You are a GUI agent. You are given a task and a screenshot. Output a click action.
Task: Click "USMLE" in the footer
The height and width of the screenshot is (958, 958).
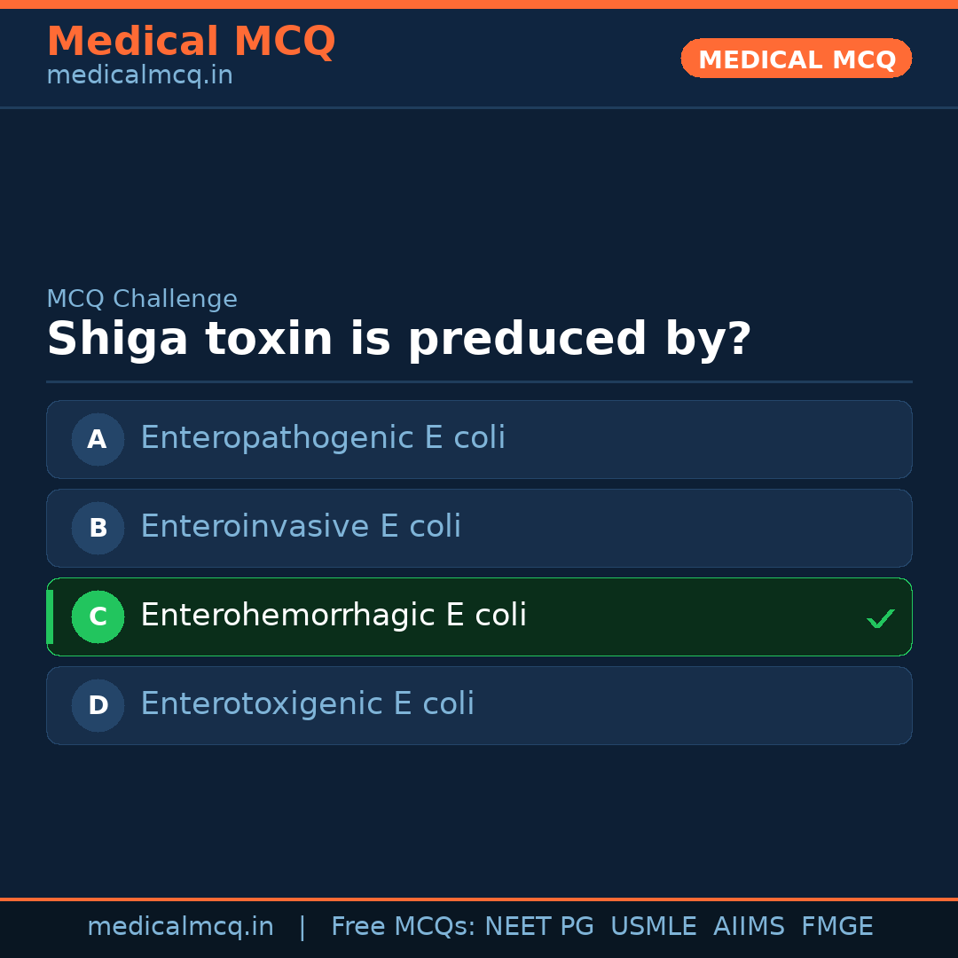(x=653, y=927)
